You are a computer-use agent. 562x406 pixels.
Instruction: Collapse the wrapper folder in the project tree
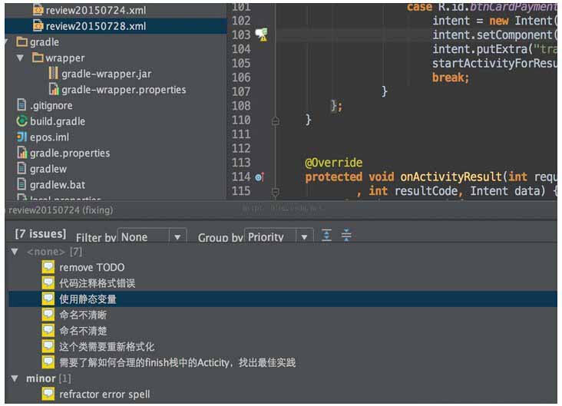21,58
